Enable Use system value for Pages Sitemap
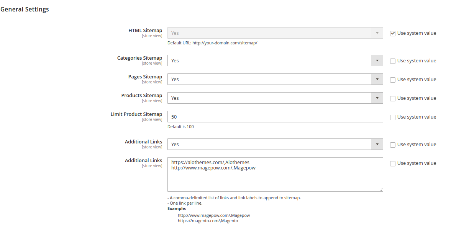Screen dimensions: 451x249 393,80
